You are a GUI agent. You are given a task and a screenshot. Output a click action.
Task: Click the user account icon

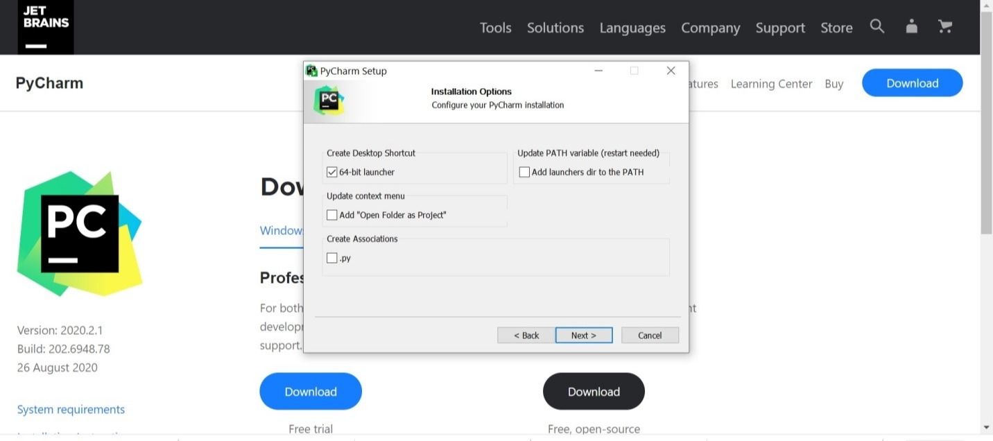[911, 26]
